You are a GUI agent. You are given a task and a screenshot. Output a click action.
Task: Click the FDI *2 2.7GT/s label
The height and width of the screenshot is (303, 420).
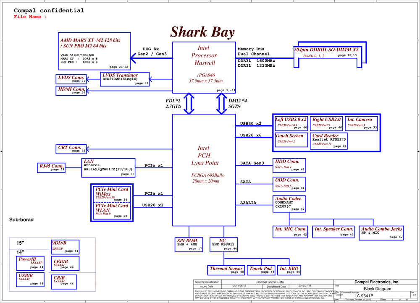[173, 103]
